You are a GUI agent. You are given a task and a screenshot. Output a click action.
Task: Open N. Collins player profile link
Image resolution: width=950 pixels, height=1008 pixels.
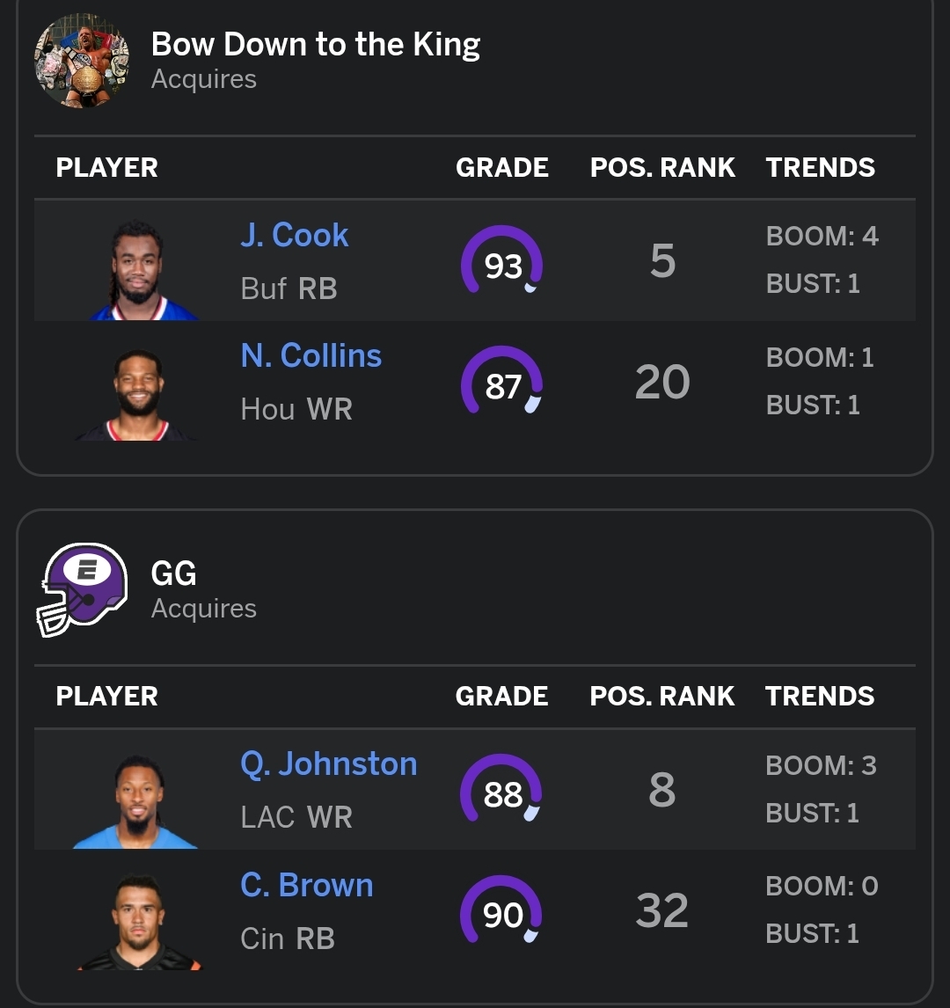pyautogui.click(x=311, y=355)
